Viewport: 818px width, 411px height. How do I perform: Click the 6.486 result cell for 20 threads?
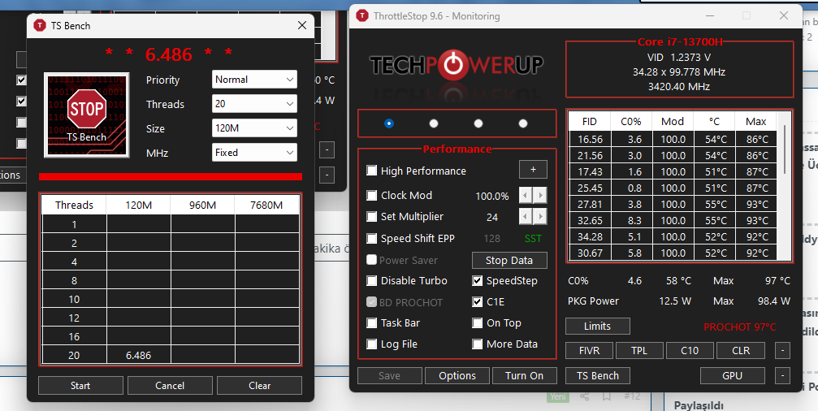coord(139,355)
